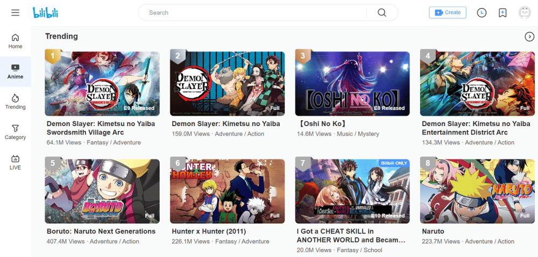Click the Bilibili ONLY badge
The width and height of the screenshot is (538, 257).
(394, 163)
